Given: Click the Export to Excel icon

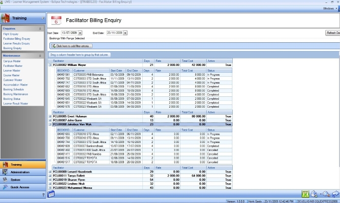Looking at the screenshot, I should tap(306, 194).
